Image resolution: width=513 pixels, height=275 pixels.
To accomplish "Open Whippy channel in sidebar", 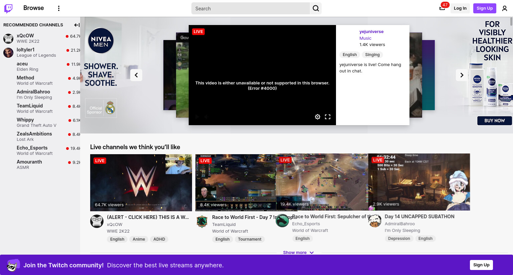I will 40,122.
